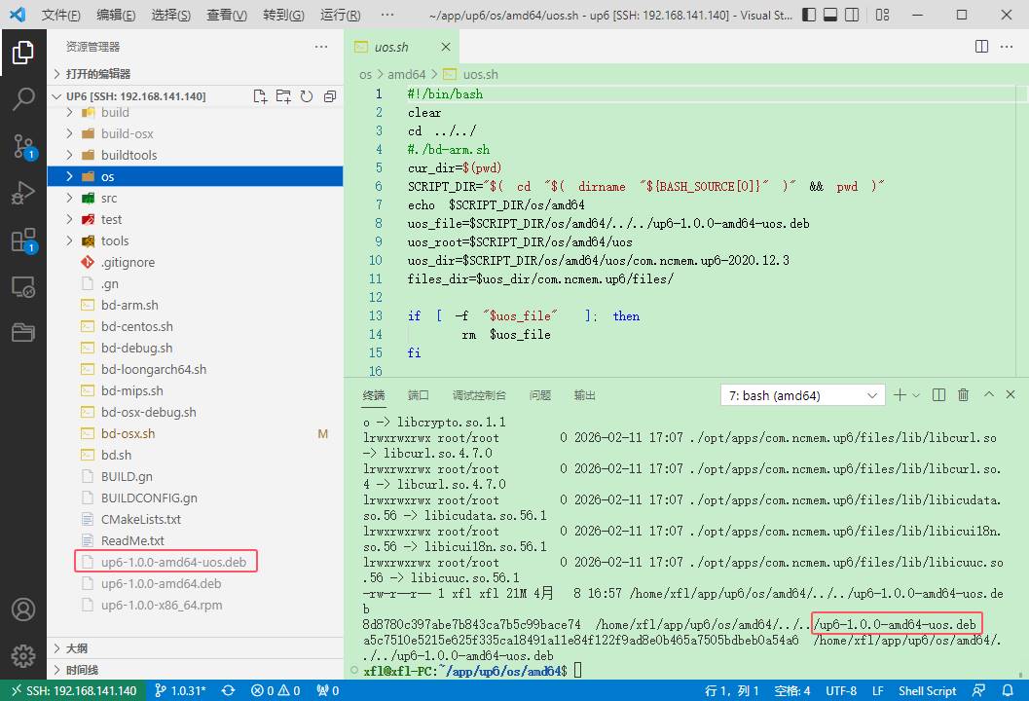Click the New File icon in explorer
The height and width of the screenshot is (701, 1029).
coord(260,96)
